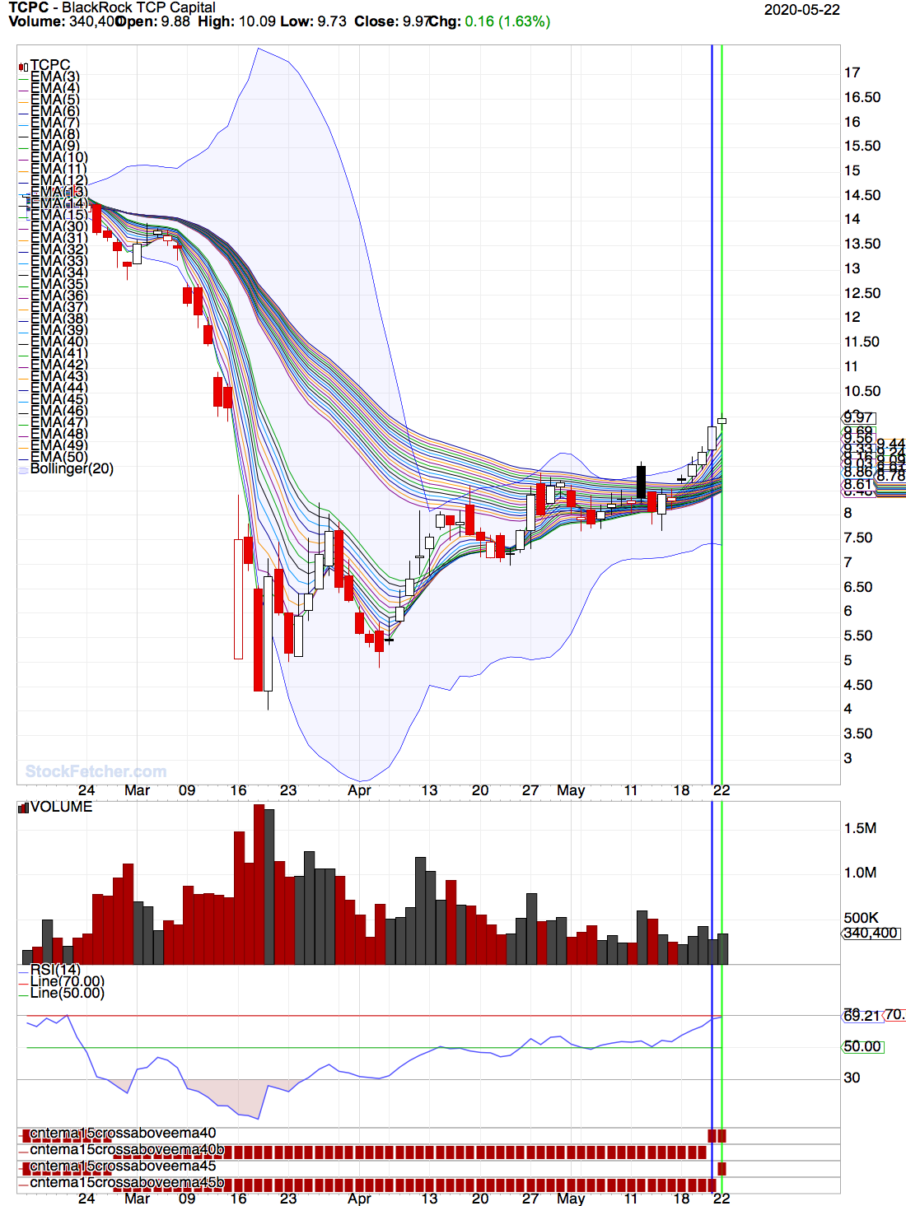Click the tallest red volume bar
The width and height of the screenshot is (906, 1206).
[x=259, y=884]
